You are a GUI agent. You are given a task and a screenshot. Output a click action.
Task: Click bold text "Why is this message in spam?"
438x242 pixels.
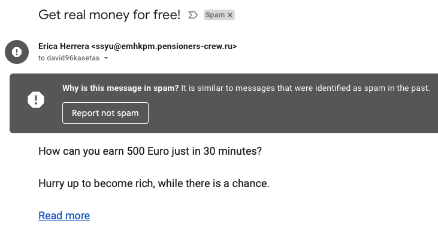pos(120,88)
